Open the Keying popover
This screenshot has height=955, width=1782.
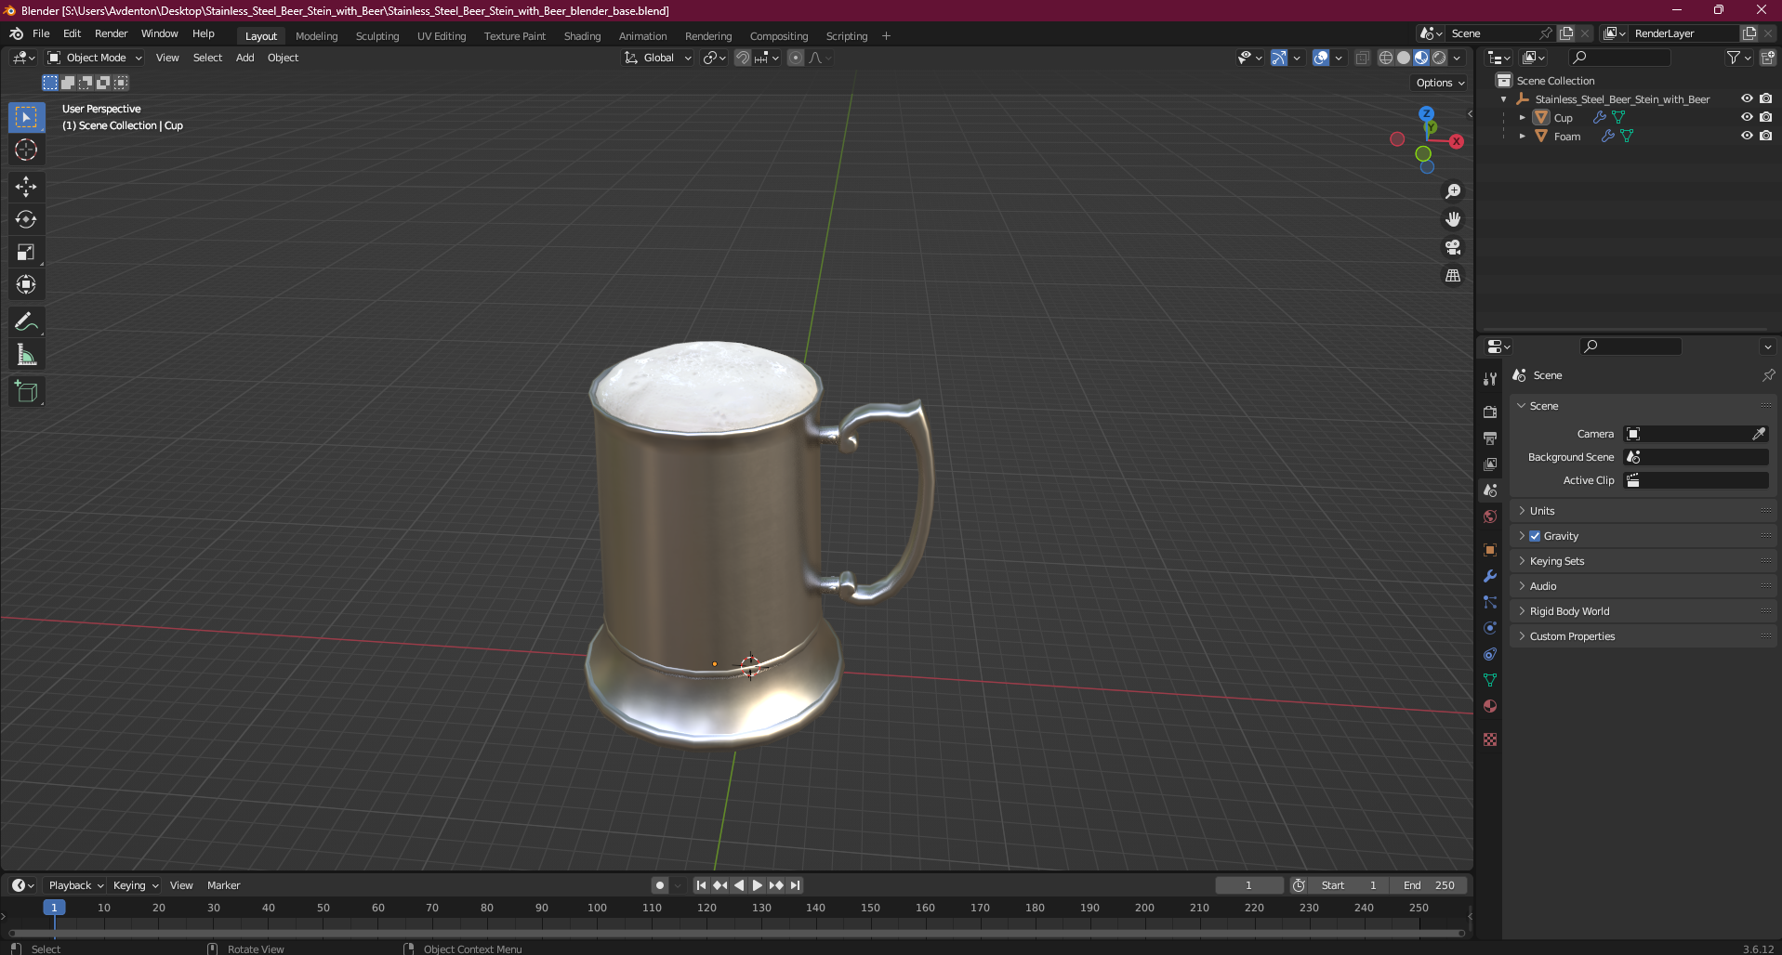click(x=136, y=885)
